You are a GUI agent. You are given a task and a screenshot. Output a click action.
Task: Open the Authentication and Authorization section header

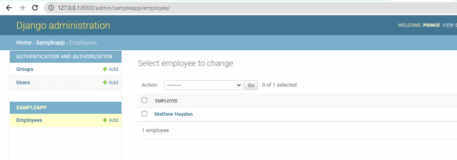pyautogui.click(x=64, y=57)
